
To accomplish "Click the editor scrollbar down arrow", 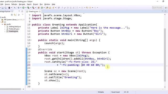I will 165,87.
